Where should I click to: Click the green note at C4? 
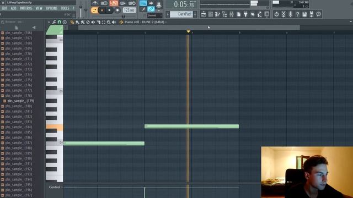pyautogui.click(x=104, y=144)
